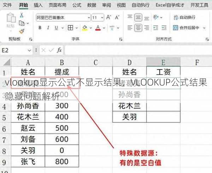Image resolution: width=212 pixels, height=173 pixels.
Task: Switch to 审阅 tab
Action: click(107, 5)
